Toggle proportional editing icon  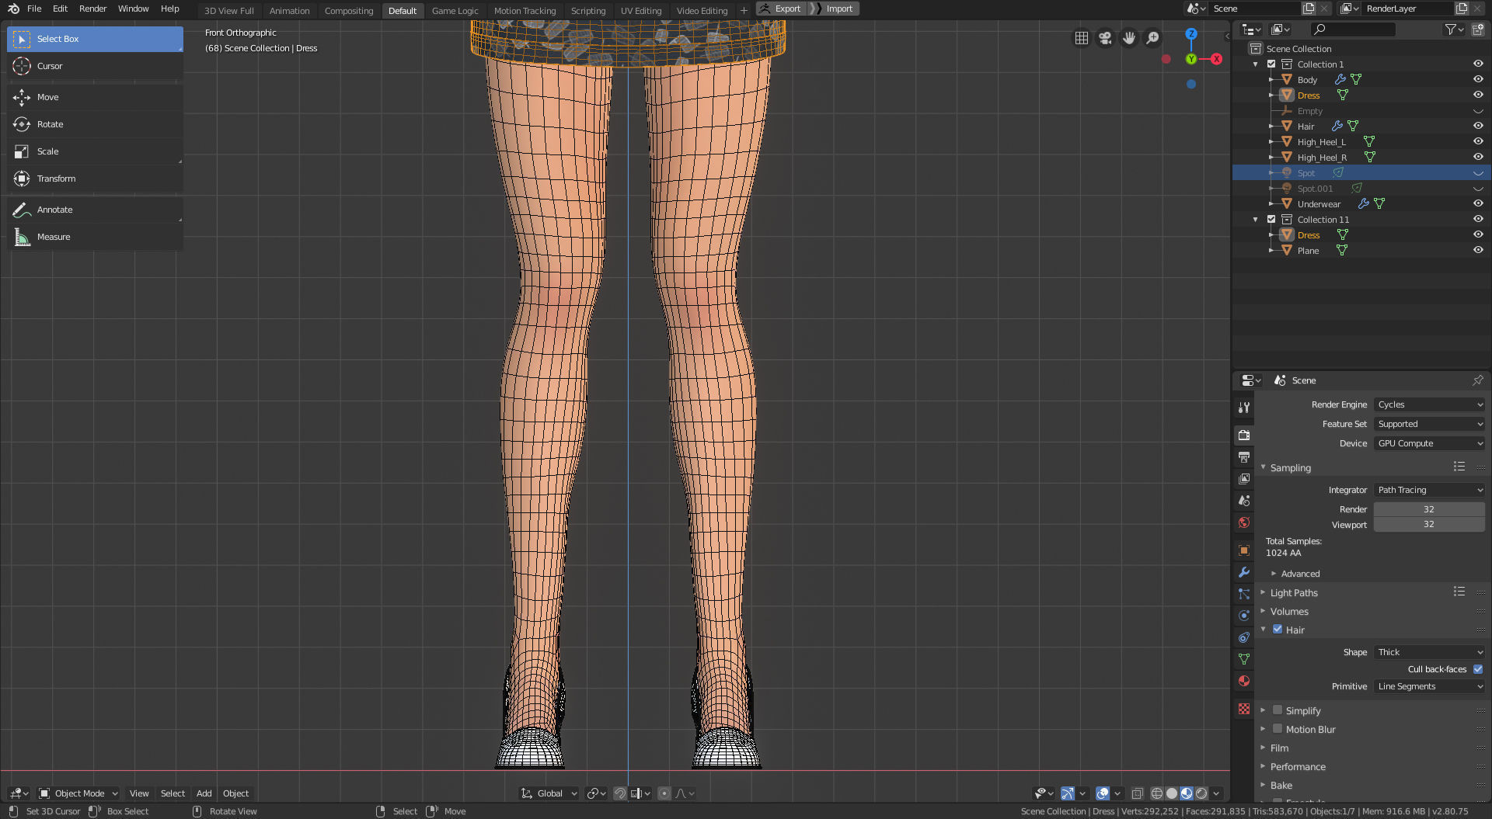coord(664,793)
